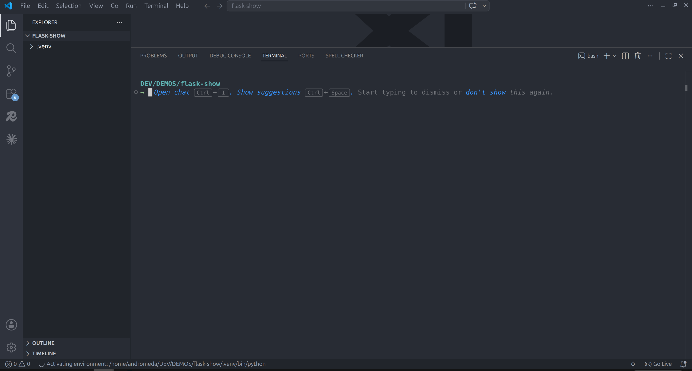Close the terminal panel
The height and width of the screenshot is (371, 692).
tap(681, 56)
